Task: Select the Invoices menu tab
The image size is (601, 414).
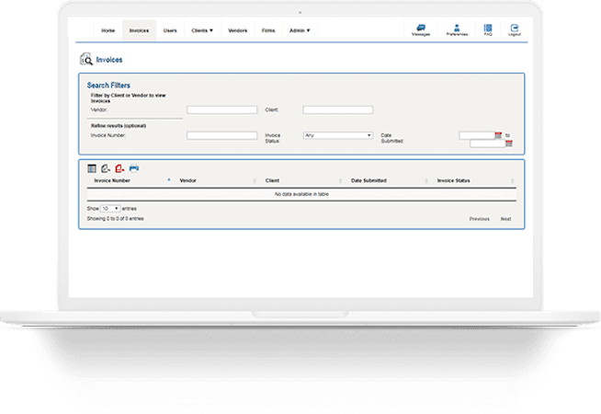Action: [139, 30]
